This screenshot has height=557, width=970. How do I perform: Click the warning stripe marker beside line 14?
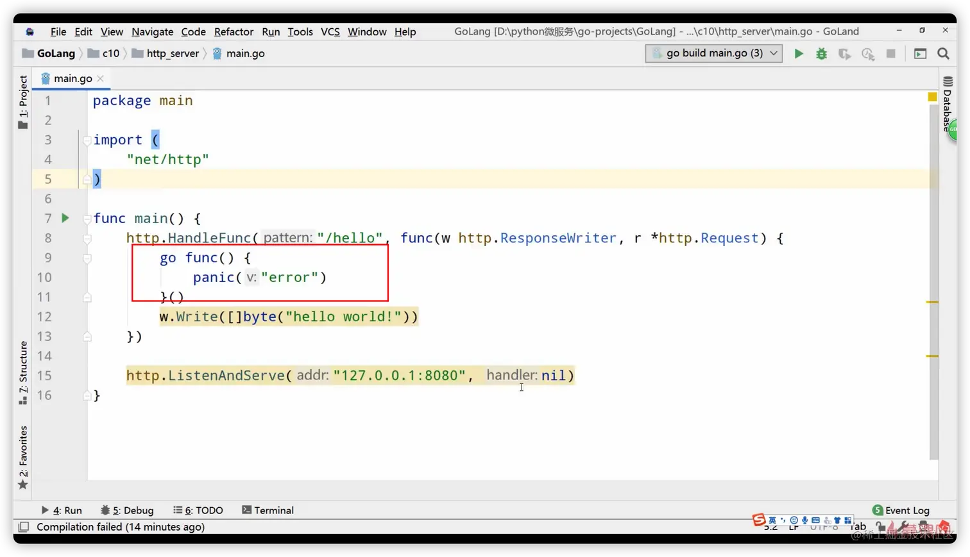click(933, 356)
